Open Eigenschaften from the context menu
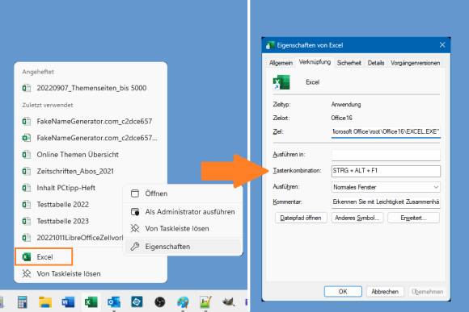Image resolution: width=469 pixels, height=312 pixels. tap(183, 247)
